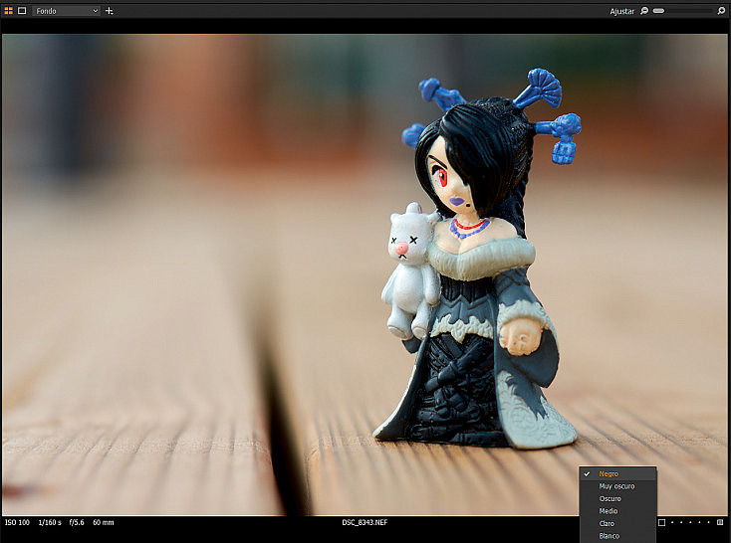This screenshot has width=731, height=543.
Task: Click the DSC_8343.NEF file name
Action: point(365,522)
